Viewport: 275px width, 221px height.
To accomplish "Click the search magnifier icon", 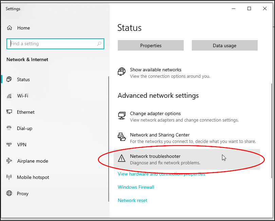I will [99, 44].
